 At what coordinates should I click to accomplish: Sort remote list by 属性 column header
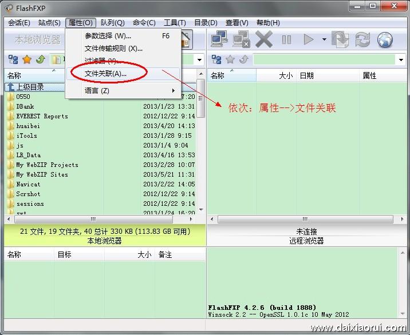[383, 75]
